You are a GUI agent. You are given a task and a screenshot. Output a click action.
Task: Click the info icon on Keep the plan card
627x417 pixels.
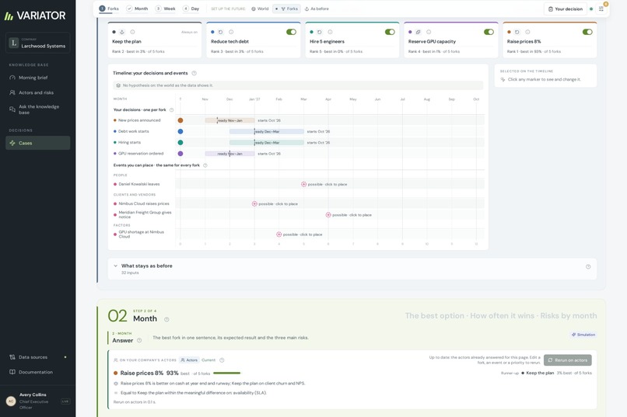point(132,32)
